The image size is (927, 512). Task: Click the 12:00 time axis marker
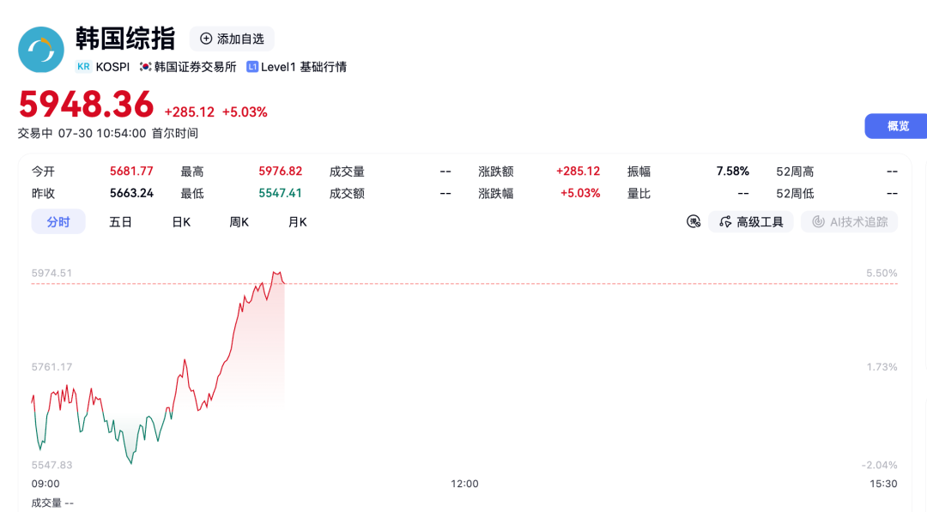pos(464,484)
